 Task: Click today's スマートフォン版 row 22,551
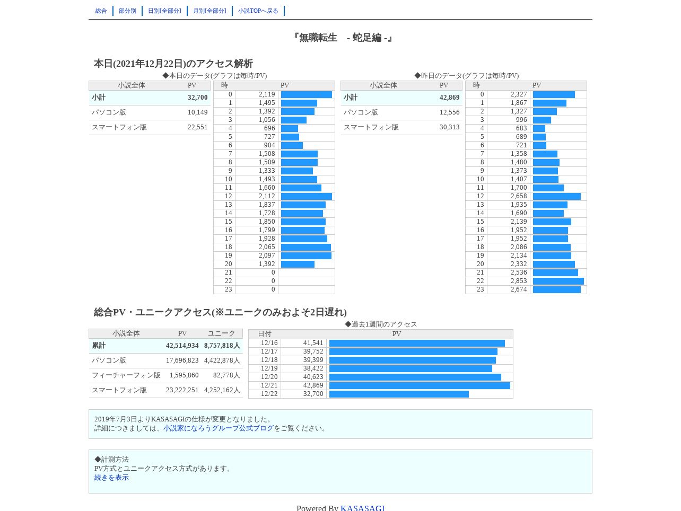pyautogui.click(x=150, y=127)
